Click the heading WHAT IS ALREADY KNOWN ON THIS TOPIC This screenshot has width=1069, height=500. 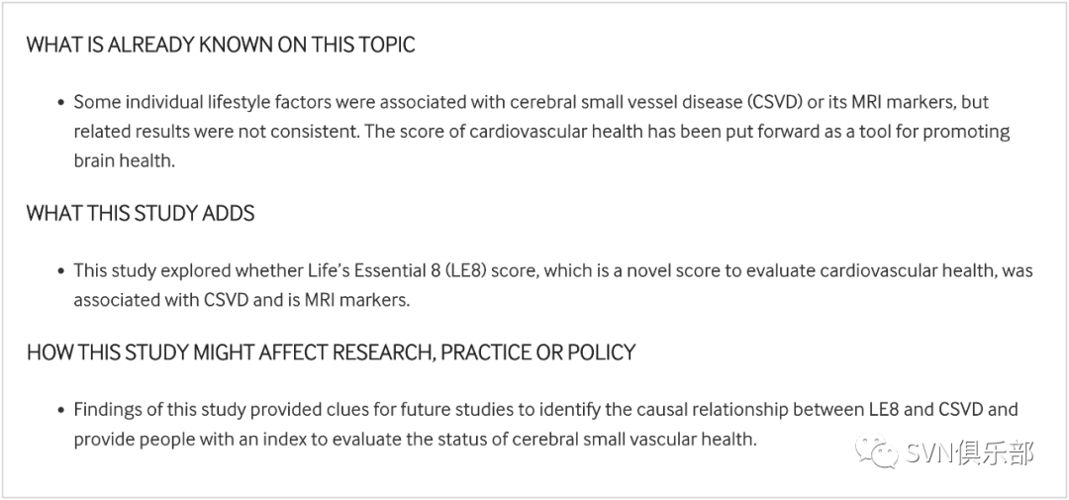click(x=221, y=45)
